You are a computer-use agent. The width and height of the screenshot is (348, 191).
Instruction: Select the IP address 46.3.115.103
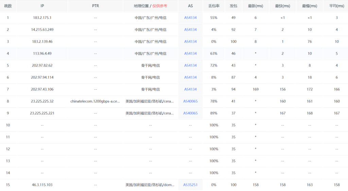(42, 185)
